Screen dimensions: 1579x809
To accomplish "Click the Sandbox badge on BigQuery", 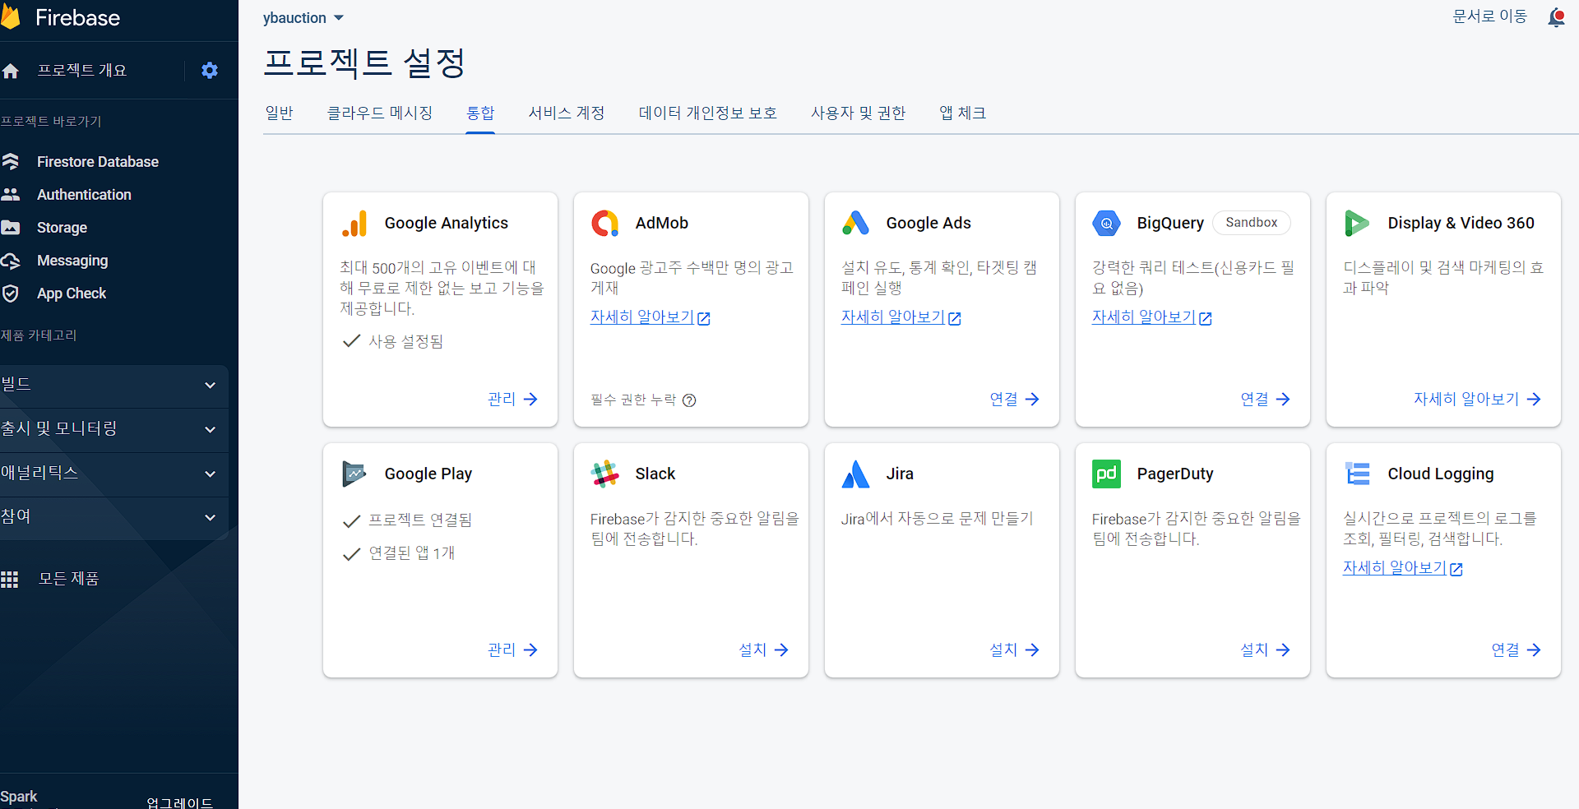I will click(1252, 223).
